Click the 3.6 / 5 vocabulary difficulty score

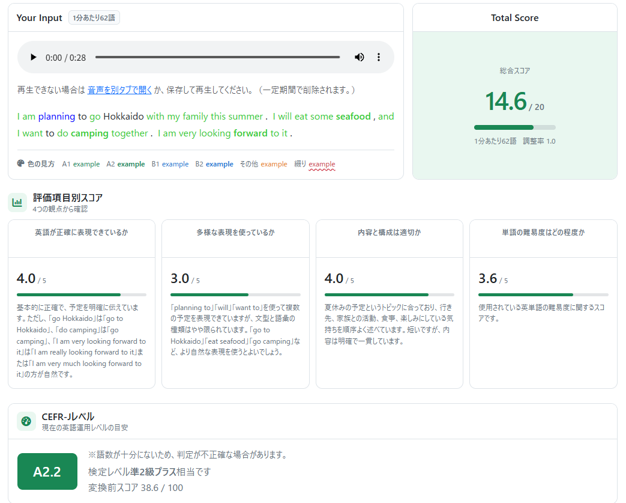[493, 278]
